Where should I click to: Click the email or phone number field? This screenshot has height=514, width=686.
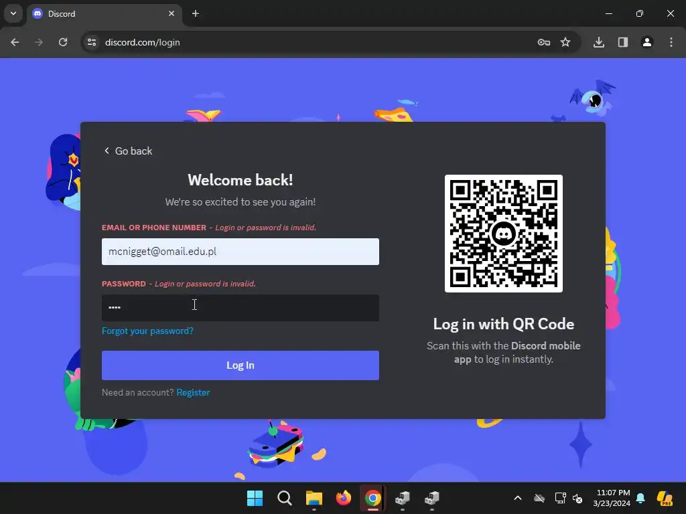click(x=241, y=252)
